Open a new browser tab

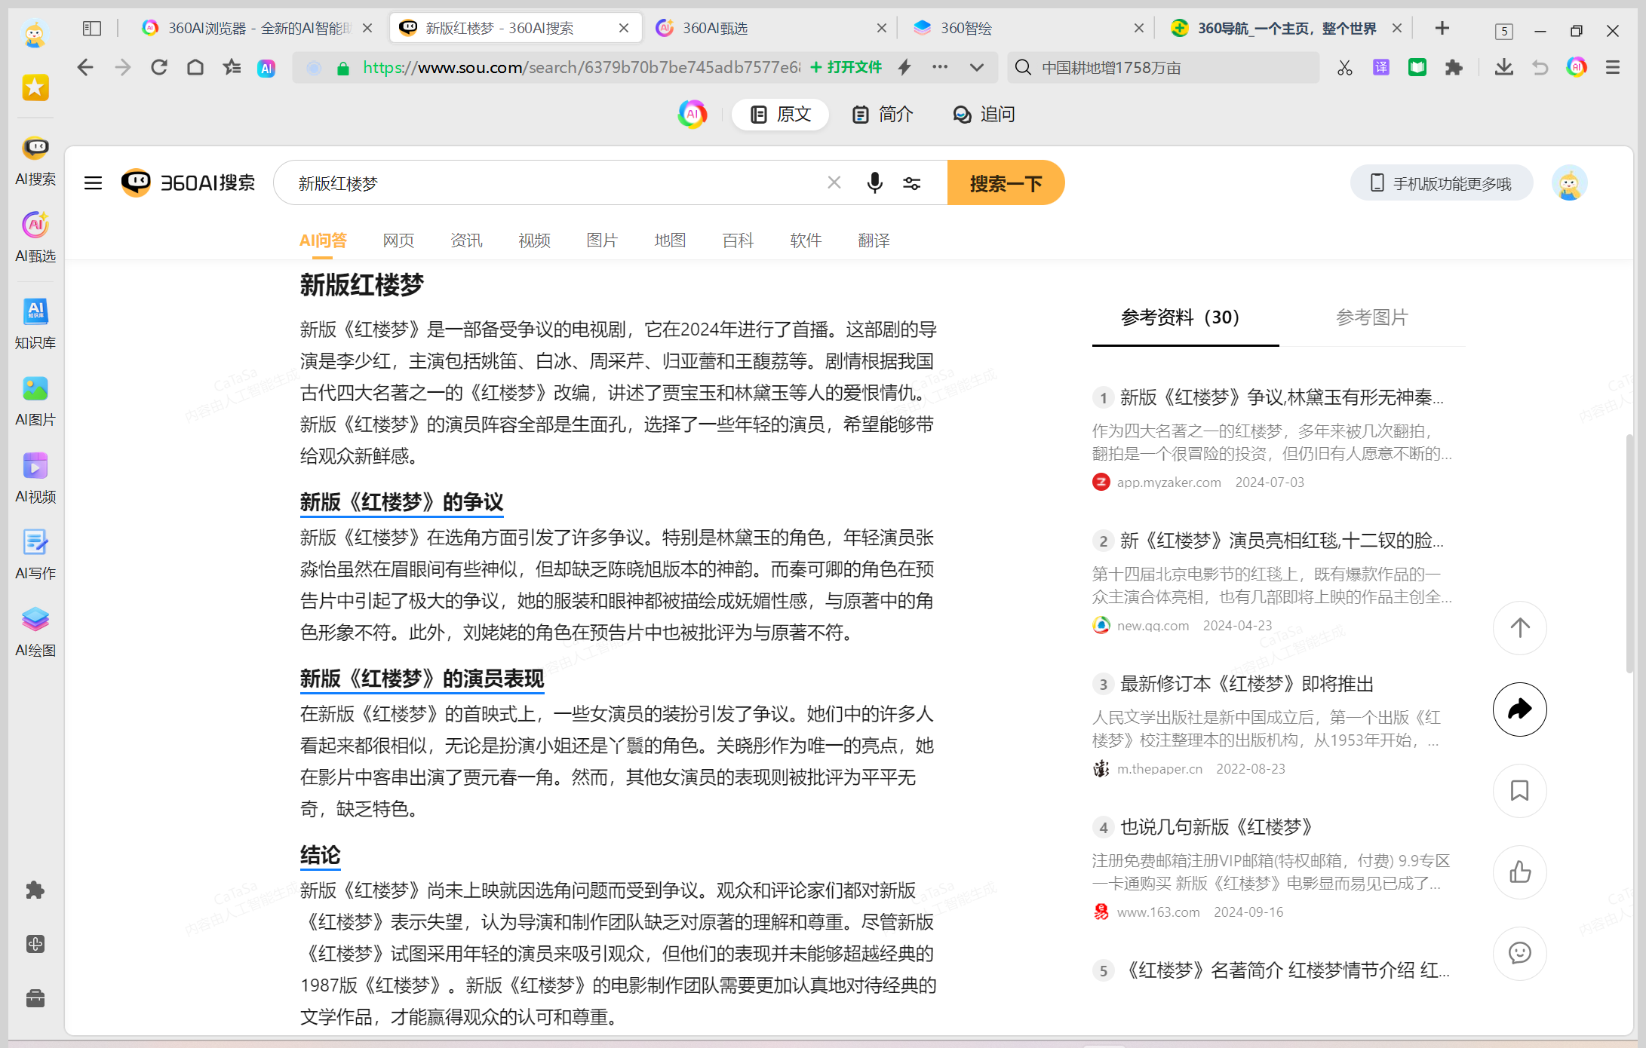point(1442,29)
